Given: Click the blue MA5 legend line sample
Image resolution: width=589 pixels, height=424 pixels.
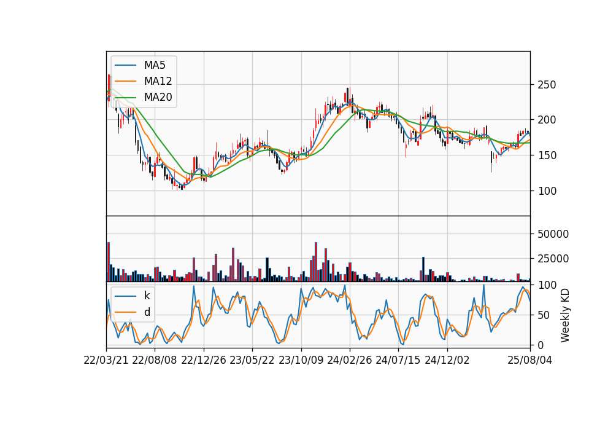Looking at the screenshot, I should point(125,65).
